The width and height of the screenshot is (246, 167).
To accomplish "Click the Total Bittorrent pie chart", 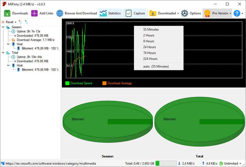I will [200, 122].
